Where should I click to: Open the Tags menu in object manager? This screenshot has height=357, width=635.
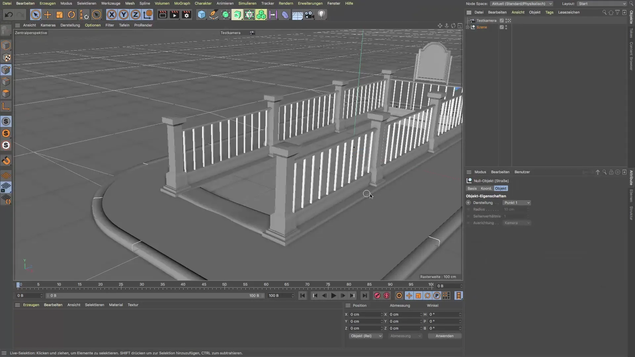[x=549, y=12]
